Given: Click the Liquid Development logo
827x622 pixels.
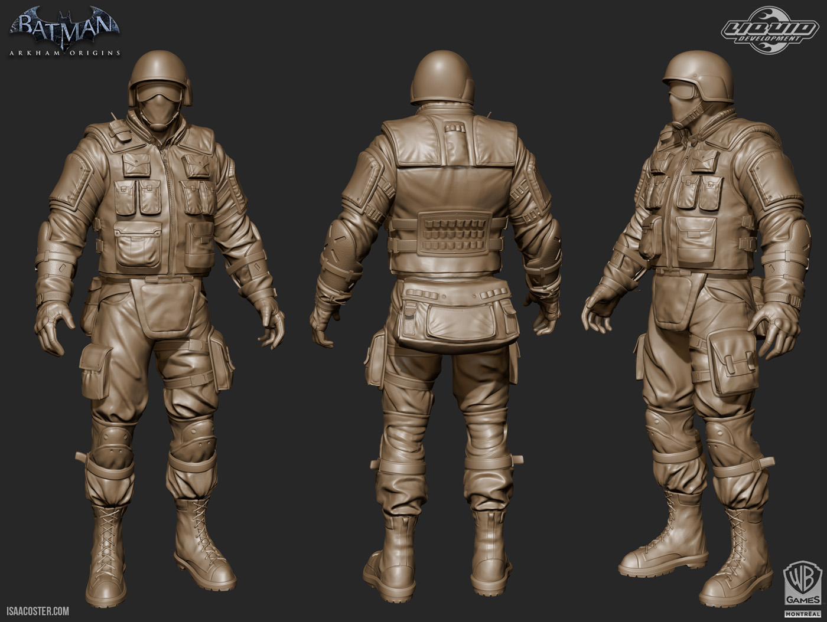Looking at the screenshot, I should (769, 30).
